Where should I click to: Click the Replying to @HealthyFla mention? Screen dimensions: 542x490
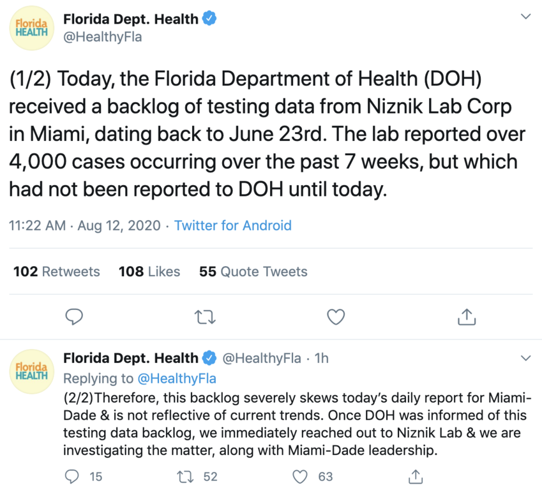click(x=177, y=378)
